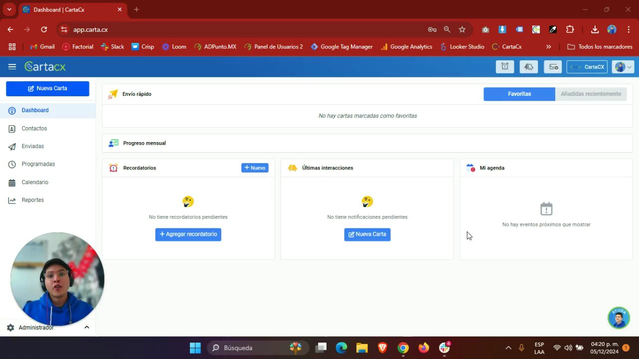
Task: Switch to the Favoritas tab
Action: (x=519, y=94)
